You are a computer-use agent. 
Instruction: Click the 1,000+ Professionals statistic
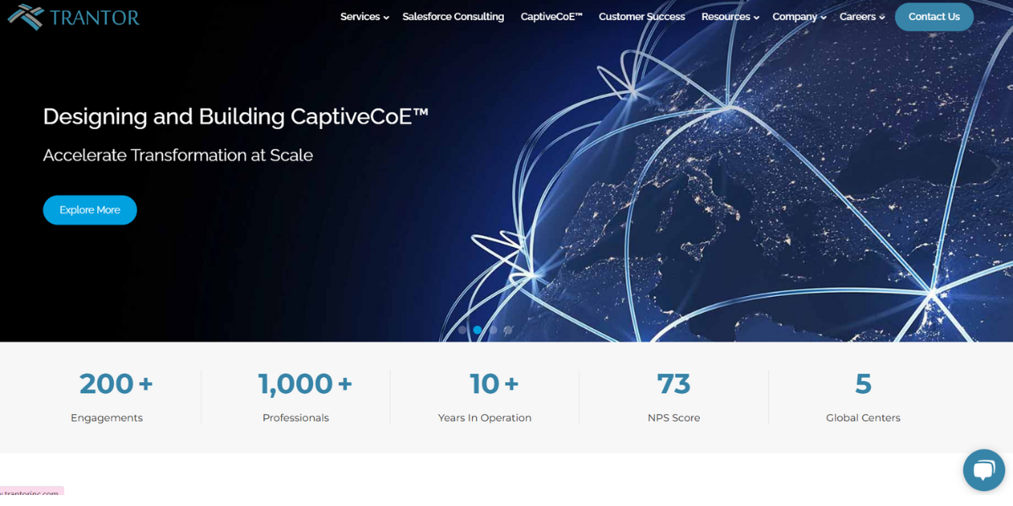pyautogui.click(x=305, y=385)
